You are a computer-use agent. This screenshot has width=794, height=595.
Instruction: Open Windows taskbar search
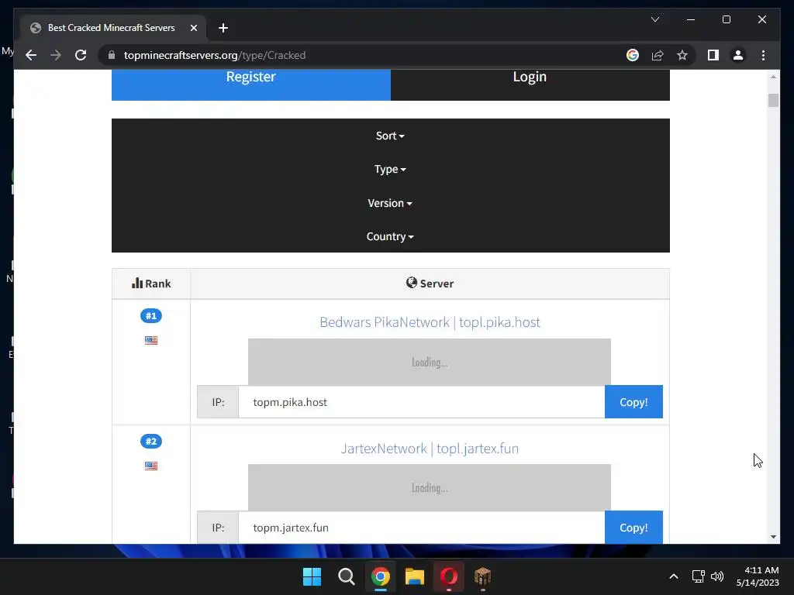[x=347, y=576]
